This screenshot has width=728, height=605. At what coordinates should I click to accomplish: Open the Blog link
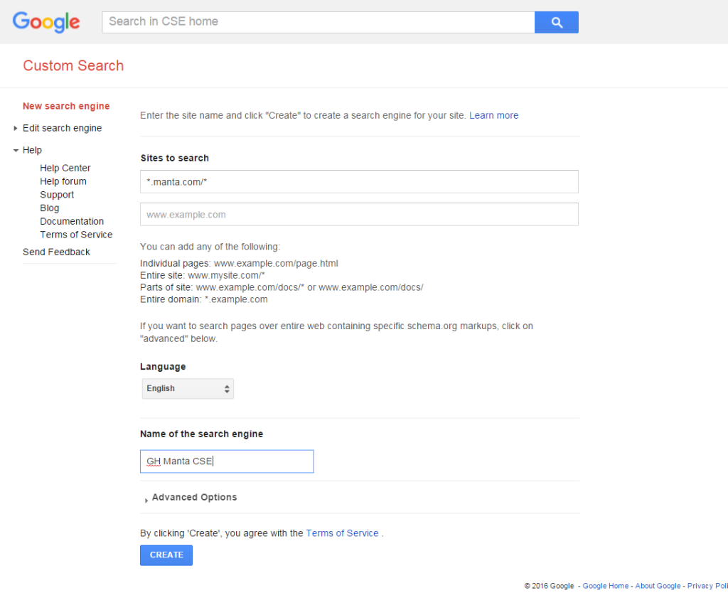(x=49, y=208)
